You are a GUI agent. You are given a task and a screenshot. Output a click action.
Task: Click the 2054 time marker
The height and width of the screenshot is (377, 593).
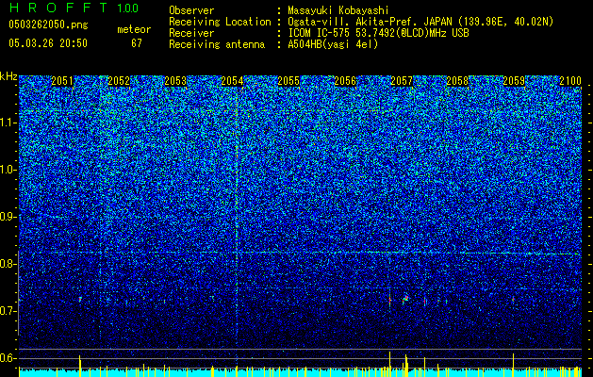(232, 81)
